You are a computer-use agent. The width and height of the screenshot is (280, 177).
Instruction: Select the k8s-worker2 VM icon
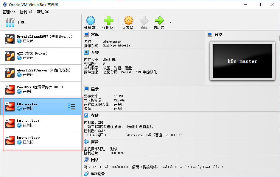tap(10, 141)
